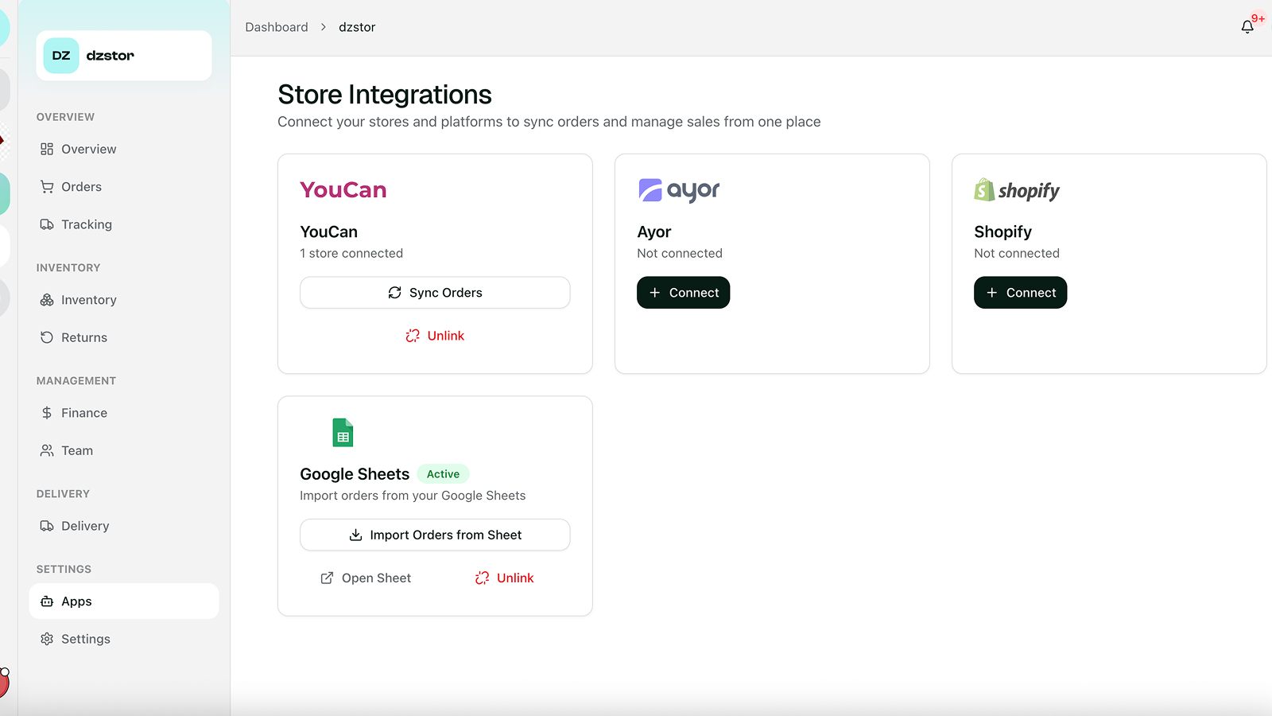Open the Finance dollar icon
This screenshot has width=1272, height=716.
click(48, 412)
